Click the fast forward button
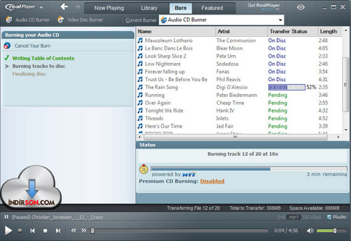Image resolution: width=351 pixels, height=241 pixels. pos(83,230)
